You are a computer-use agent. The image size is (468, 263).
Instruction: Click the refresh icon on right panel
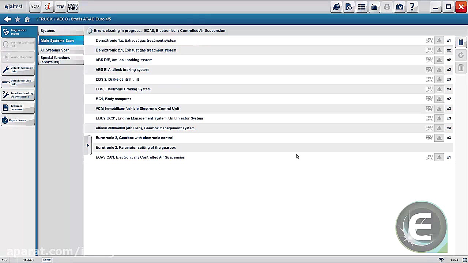pyautogui.click(x=461, y=55)
